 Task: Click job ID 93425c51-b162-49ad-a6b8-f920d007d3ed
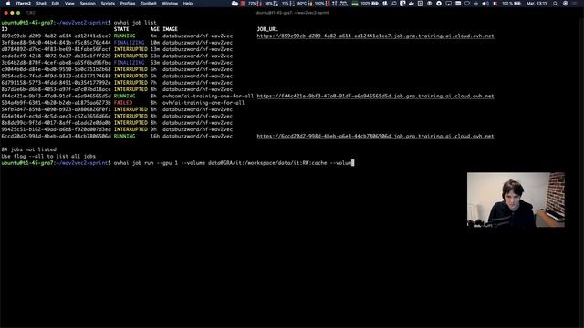pos(56,129)
